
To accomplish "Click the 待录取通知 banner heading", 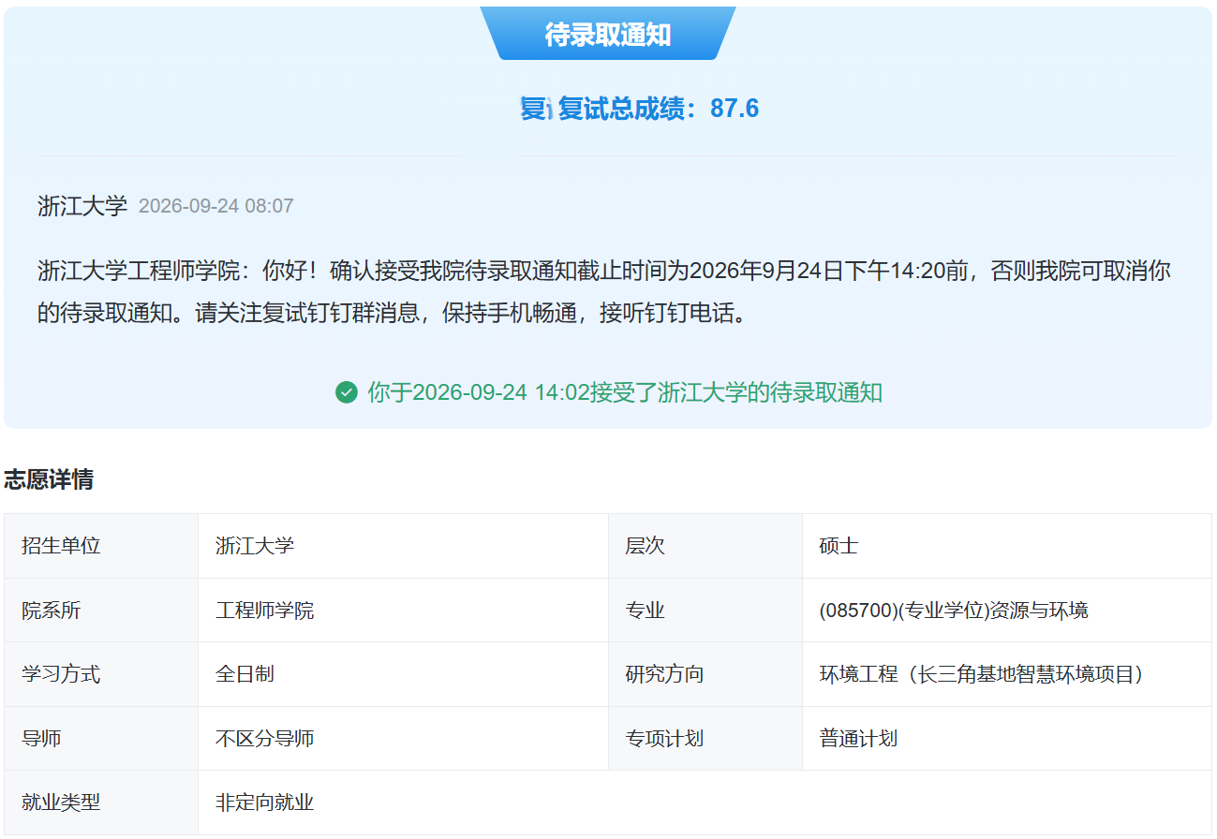I will click(608, 35).
